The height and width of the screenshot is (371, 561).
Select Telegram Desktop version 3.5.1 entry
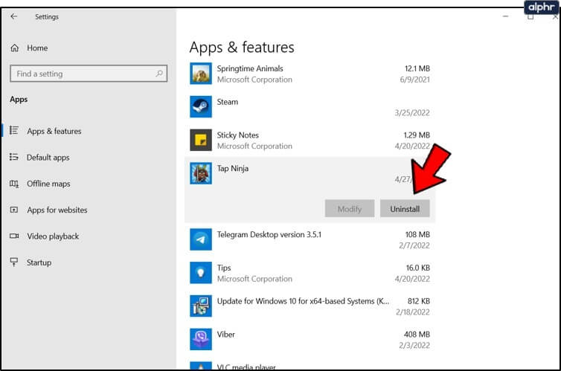269,235
